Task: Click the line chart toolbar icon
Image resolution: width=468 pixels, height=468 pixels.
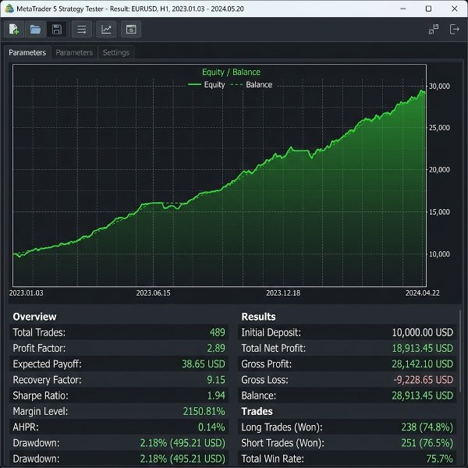Action: (x=106, y=30)
